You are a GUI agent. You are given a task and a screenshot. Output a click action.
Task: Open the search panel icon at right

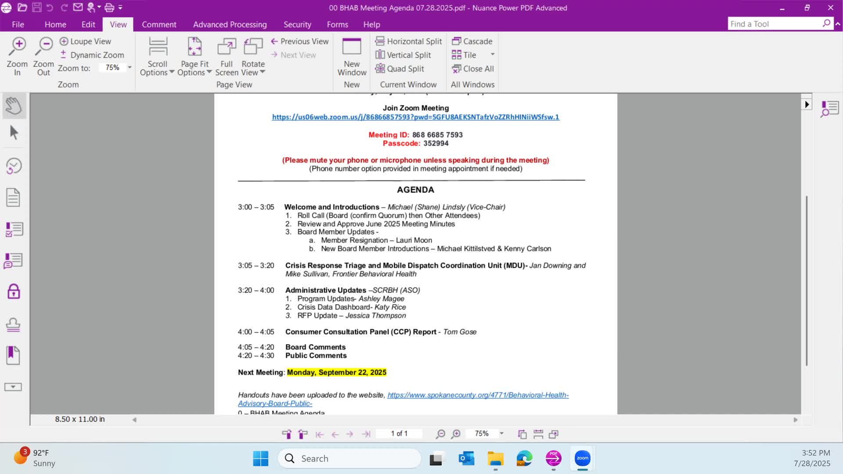829,108
